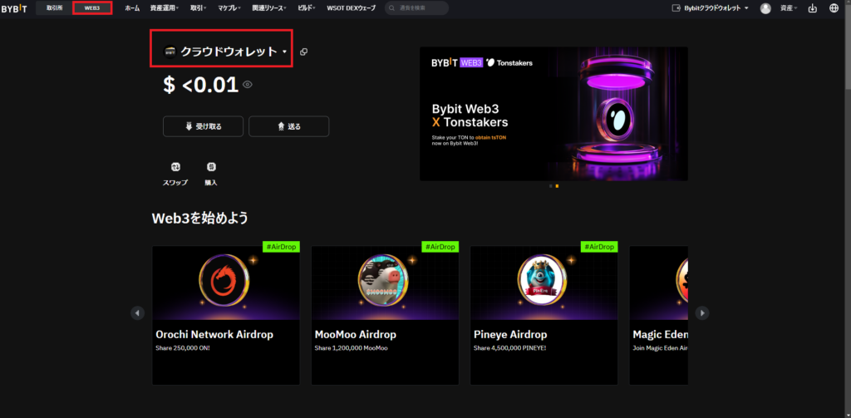
Task: Click the Orochi Network dragon coin icon
Action: pos(224,279)
